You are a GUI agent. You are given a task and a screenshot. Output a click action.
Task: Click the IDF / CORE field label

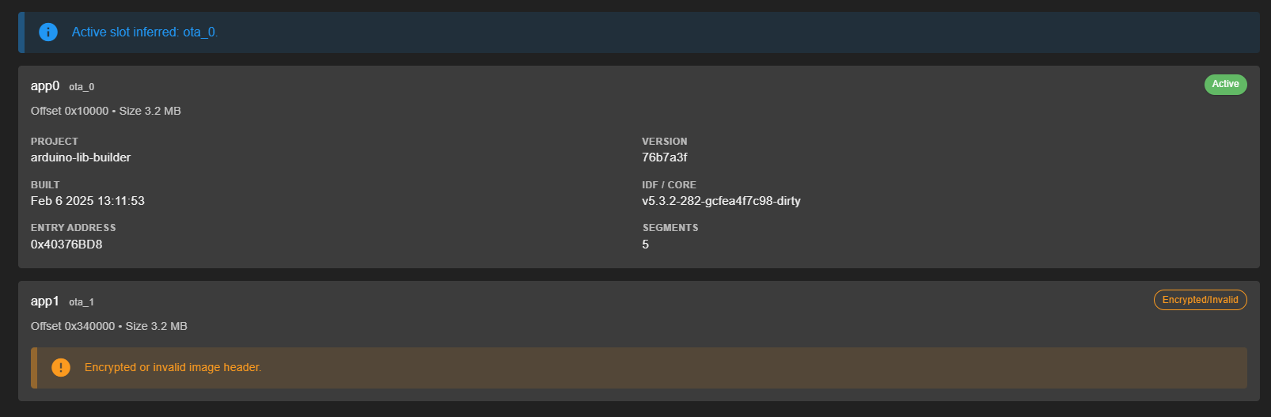point(669,185)
